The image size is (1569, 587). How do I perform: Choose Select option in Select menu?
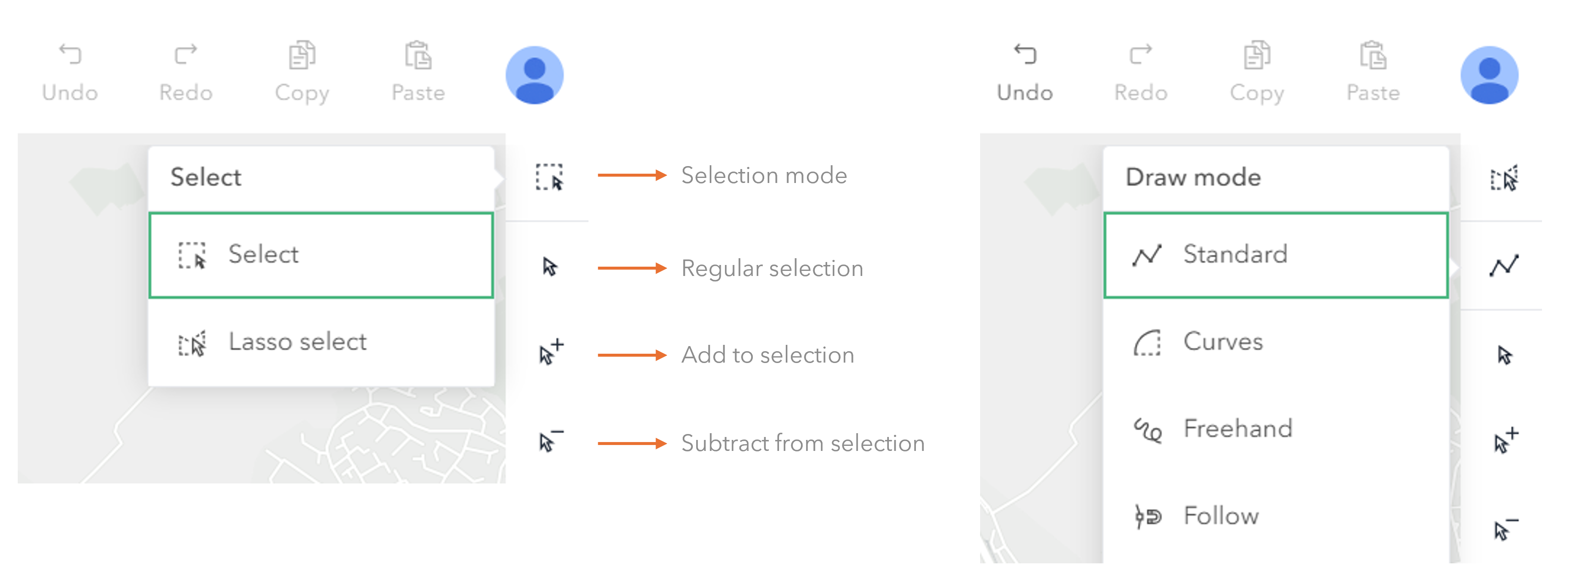tap(321, 255)
